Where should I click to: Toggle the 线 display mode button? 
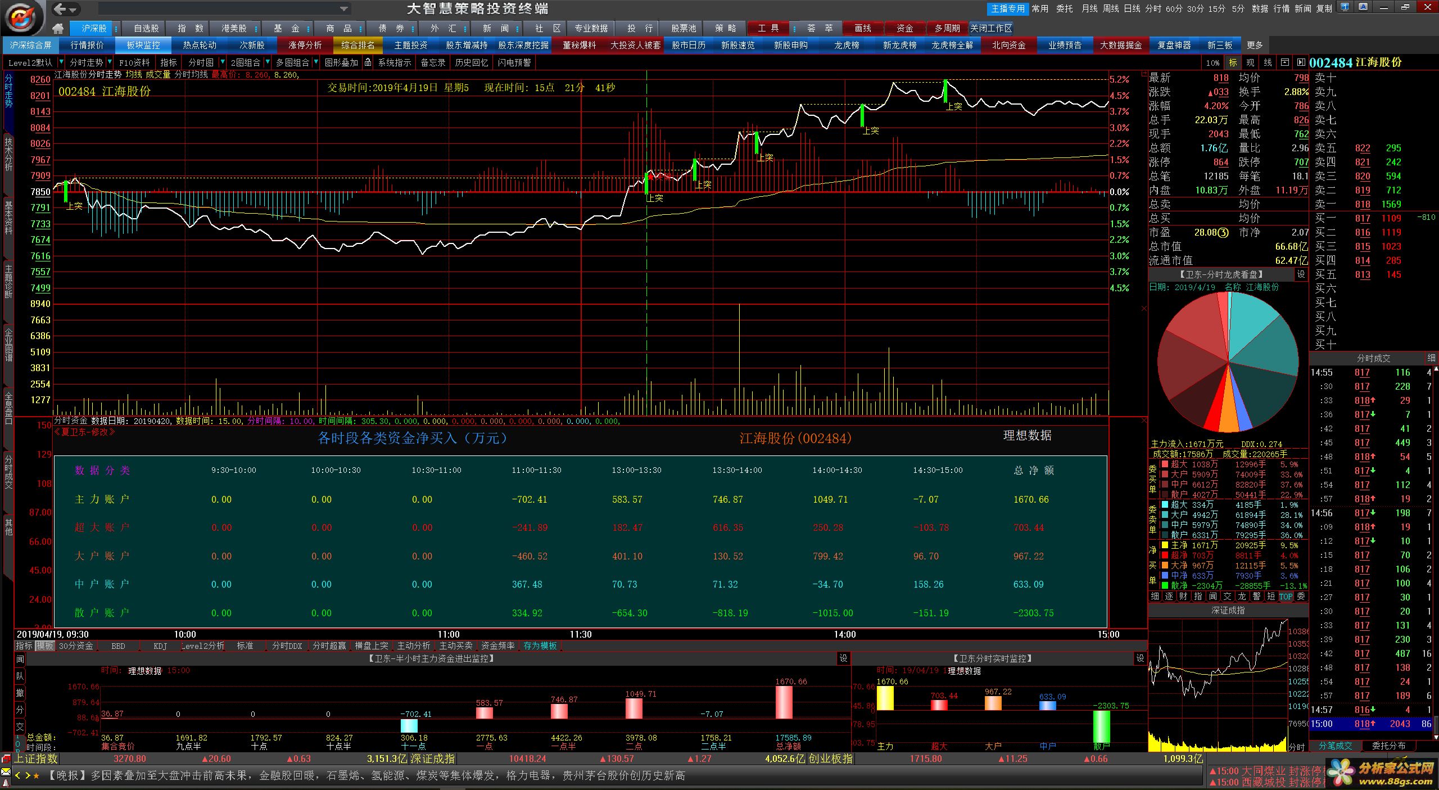(1268, 62)
